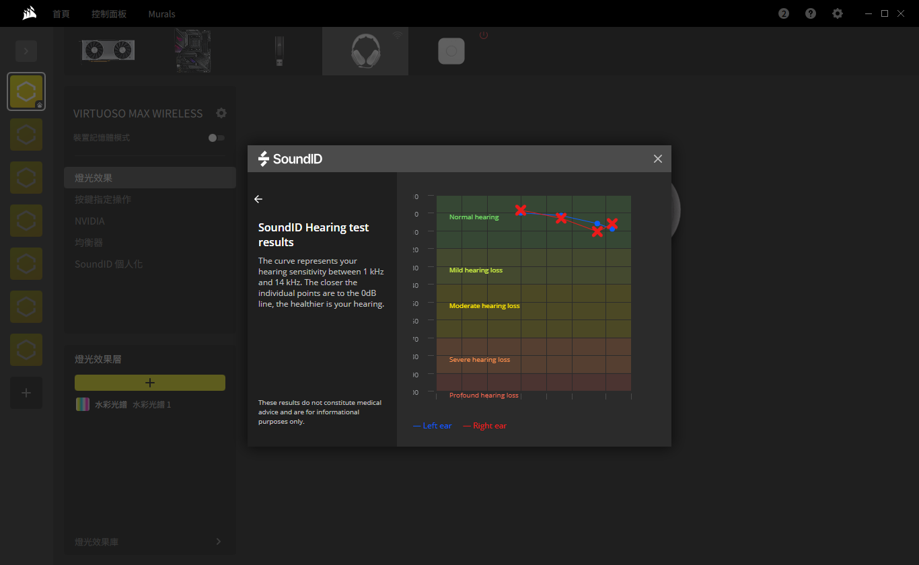The width and height of the screenshot is (919, 565).
Task: Click the red power icon beside cube device
Action: tap(484, 35)
